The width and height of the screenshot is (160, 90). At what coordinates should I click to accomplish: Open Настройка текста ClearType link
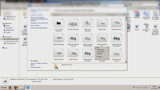(x=39, y=23)
